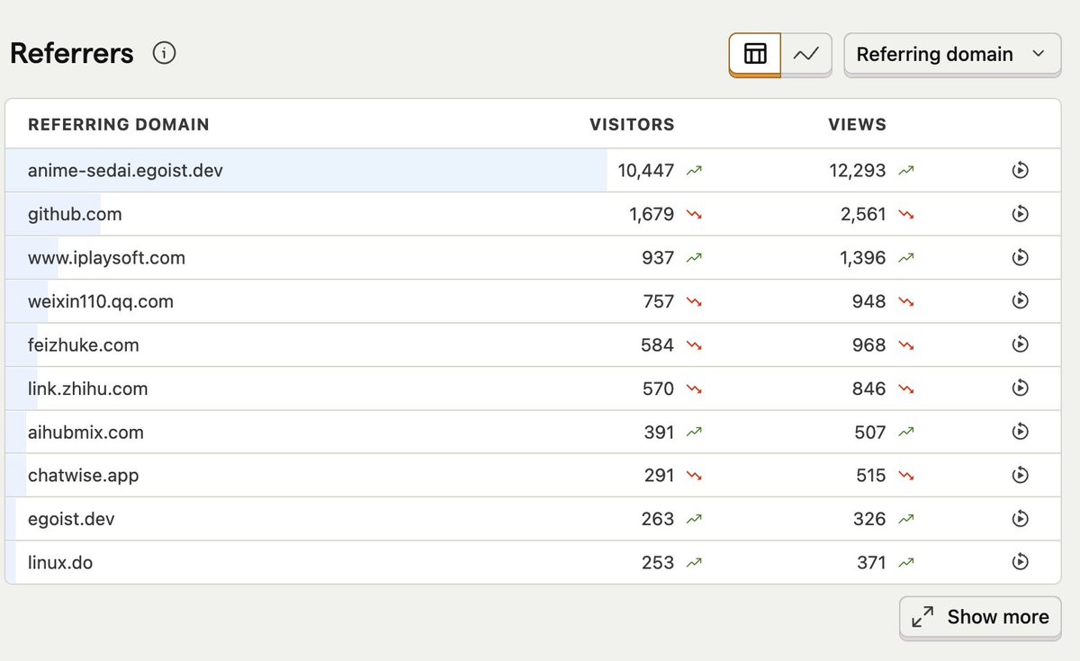
Task: Click the 263 visitors value
Action: tap(658, 519)
